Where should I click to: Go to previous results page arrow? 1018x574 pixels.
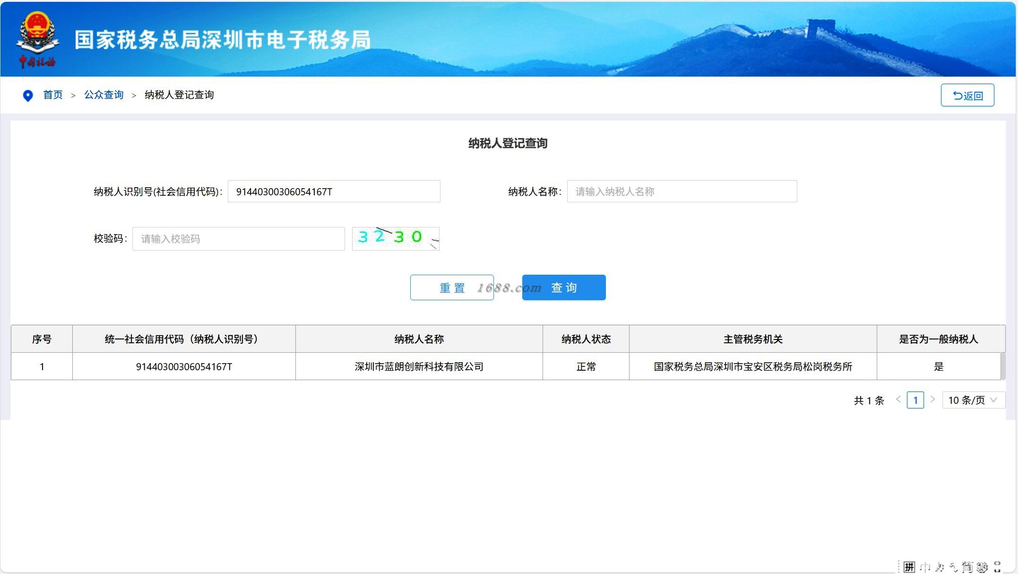click(x=898, y=400)
